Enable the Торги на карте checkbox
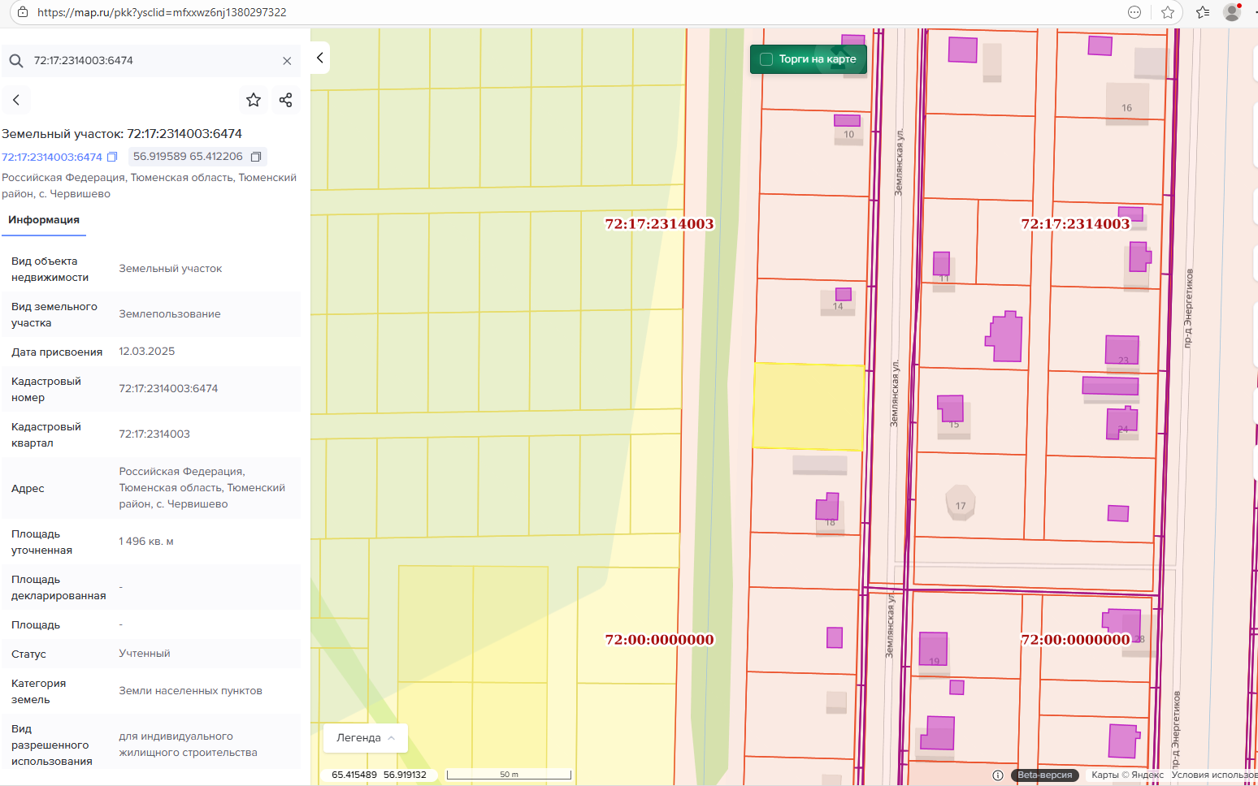This screenshot has height=786, width=1258. 766,59
